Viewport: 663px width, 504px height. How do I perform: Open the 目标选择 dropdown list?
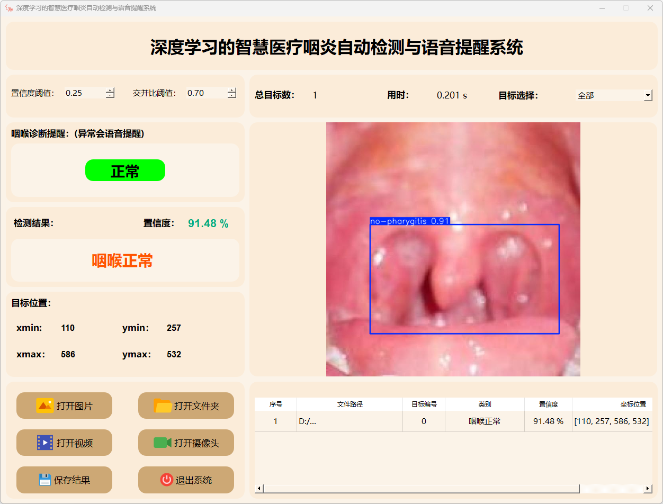[613, 95]
